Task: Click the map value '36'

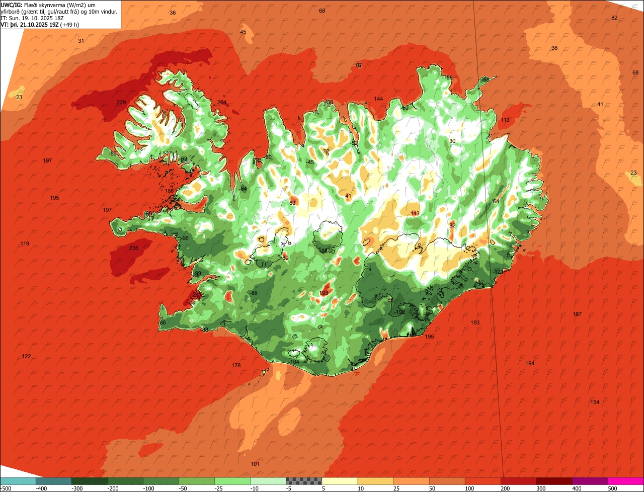Action: [173, 13]
